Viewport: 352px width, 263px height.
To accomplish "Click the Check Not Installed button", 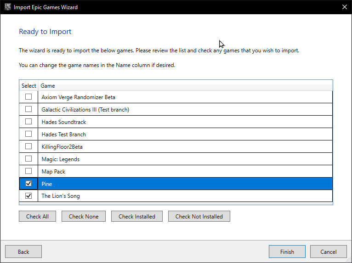I will 199,216.
